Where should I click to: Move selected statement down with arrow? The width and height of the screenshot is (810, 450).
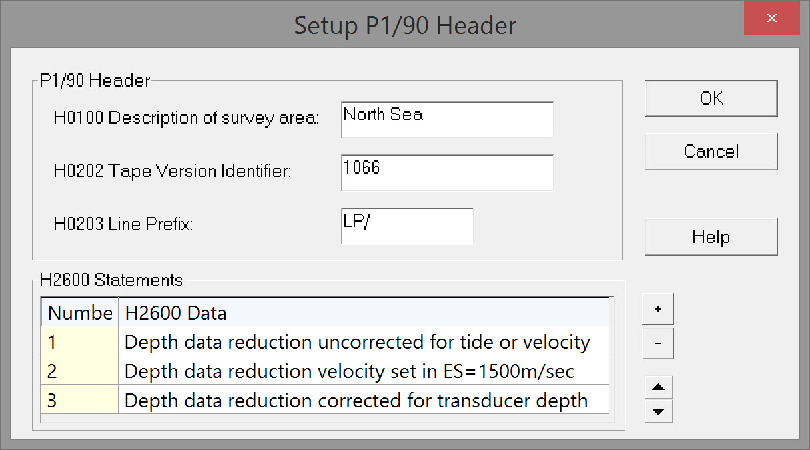[x=659, y=411]
